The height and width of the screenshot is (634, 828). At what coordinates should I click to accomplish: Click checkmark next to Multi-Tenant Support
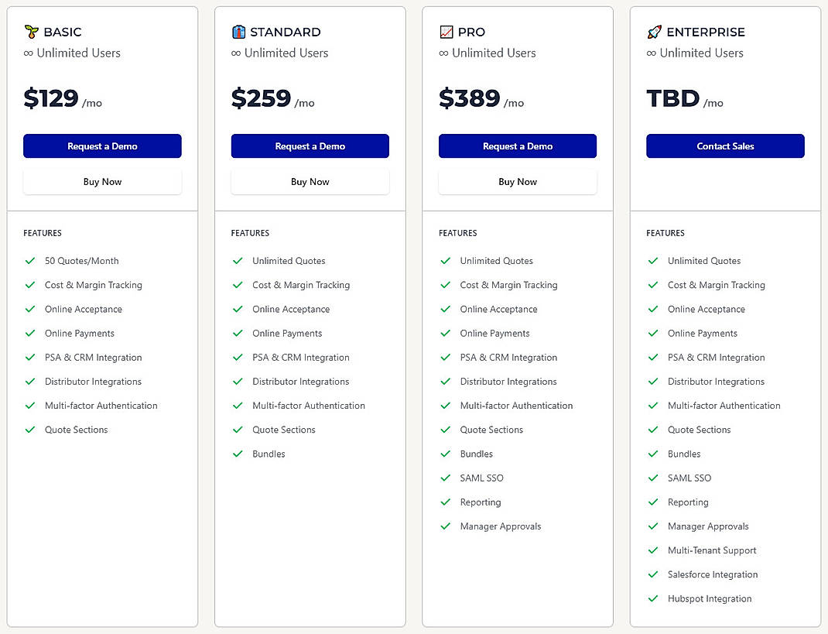(x=653, y=550)
